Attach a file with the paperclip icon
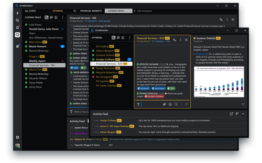Image resolution: width=262 pixels, height=163 pixels. 165,104
